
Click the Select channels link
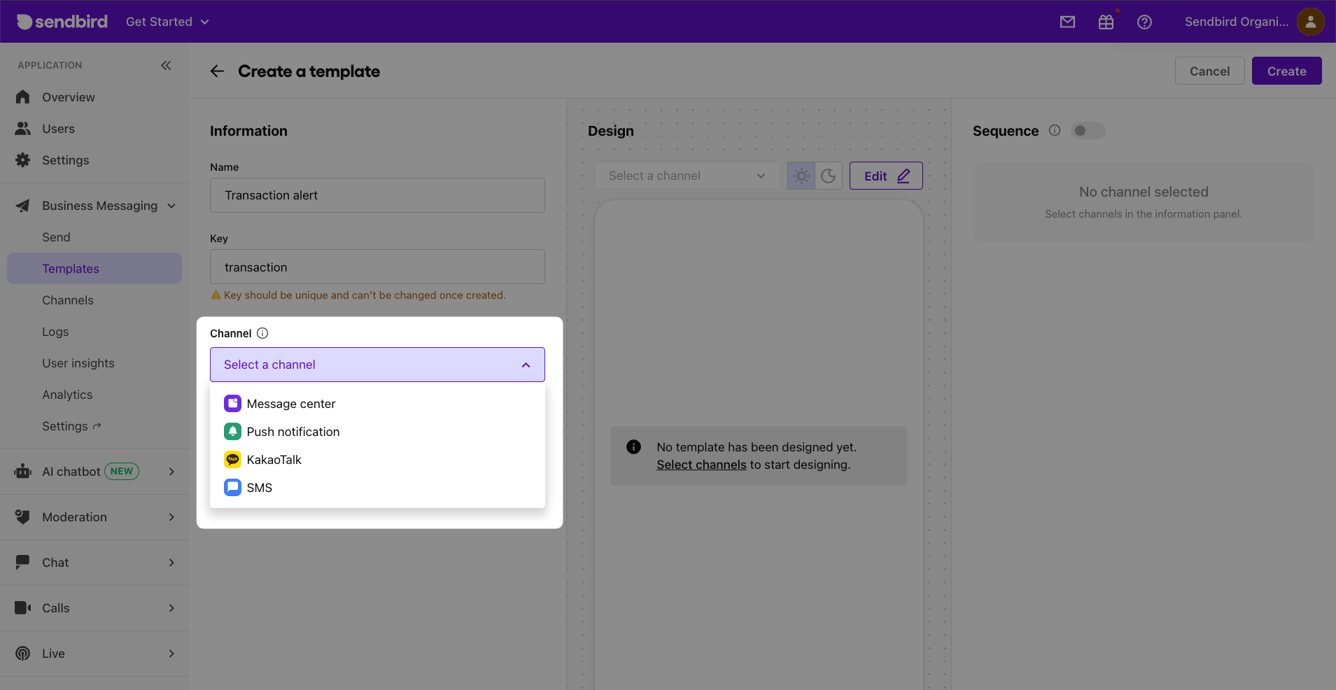[701, 464]
